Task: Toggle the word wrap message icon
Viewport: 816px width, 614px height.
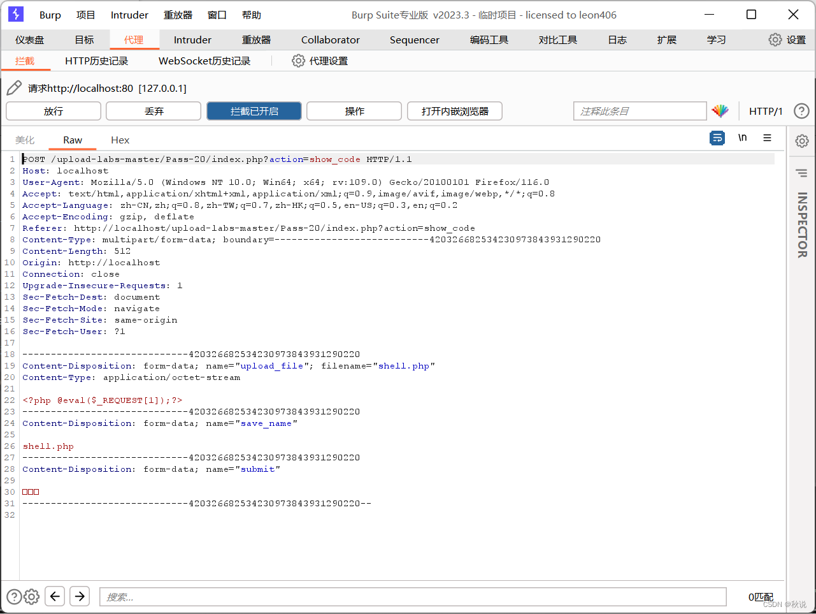Action: coord(717,138)
